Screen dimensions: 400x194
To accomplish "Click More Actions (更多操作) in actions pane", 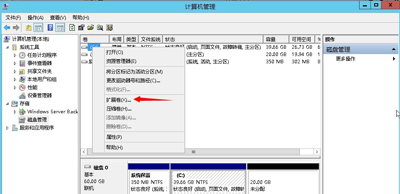I will (345, 59).
